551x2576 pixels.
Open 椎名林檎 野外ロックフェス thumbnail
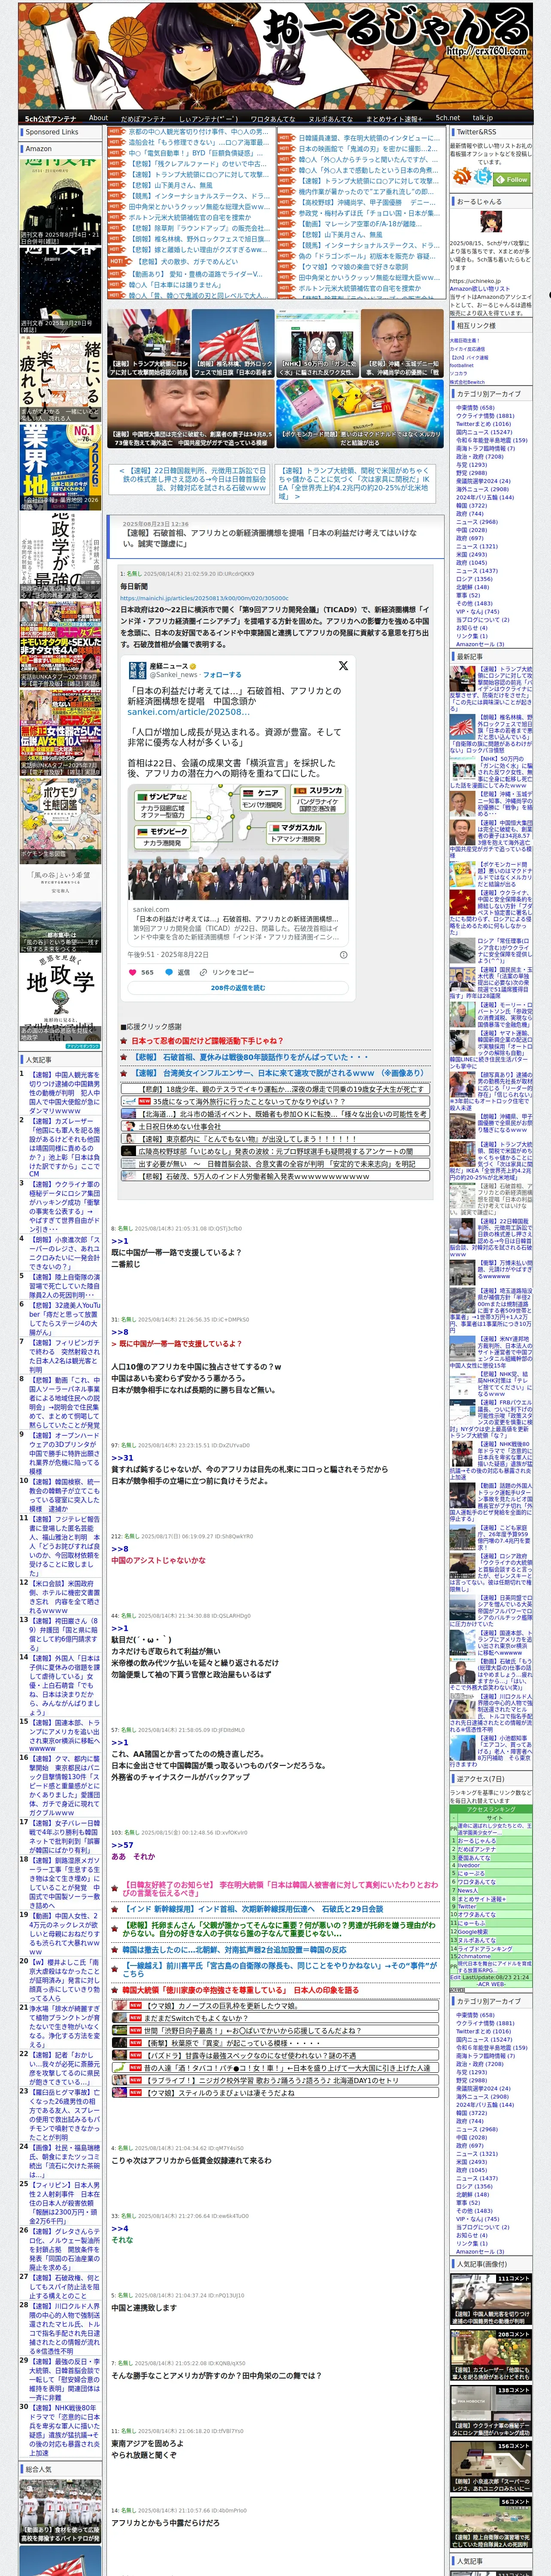(232, 343)
